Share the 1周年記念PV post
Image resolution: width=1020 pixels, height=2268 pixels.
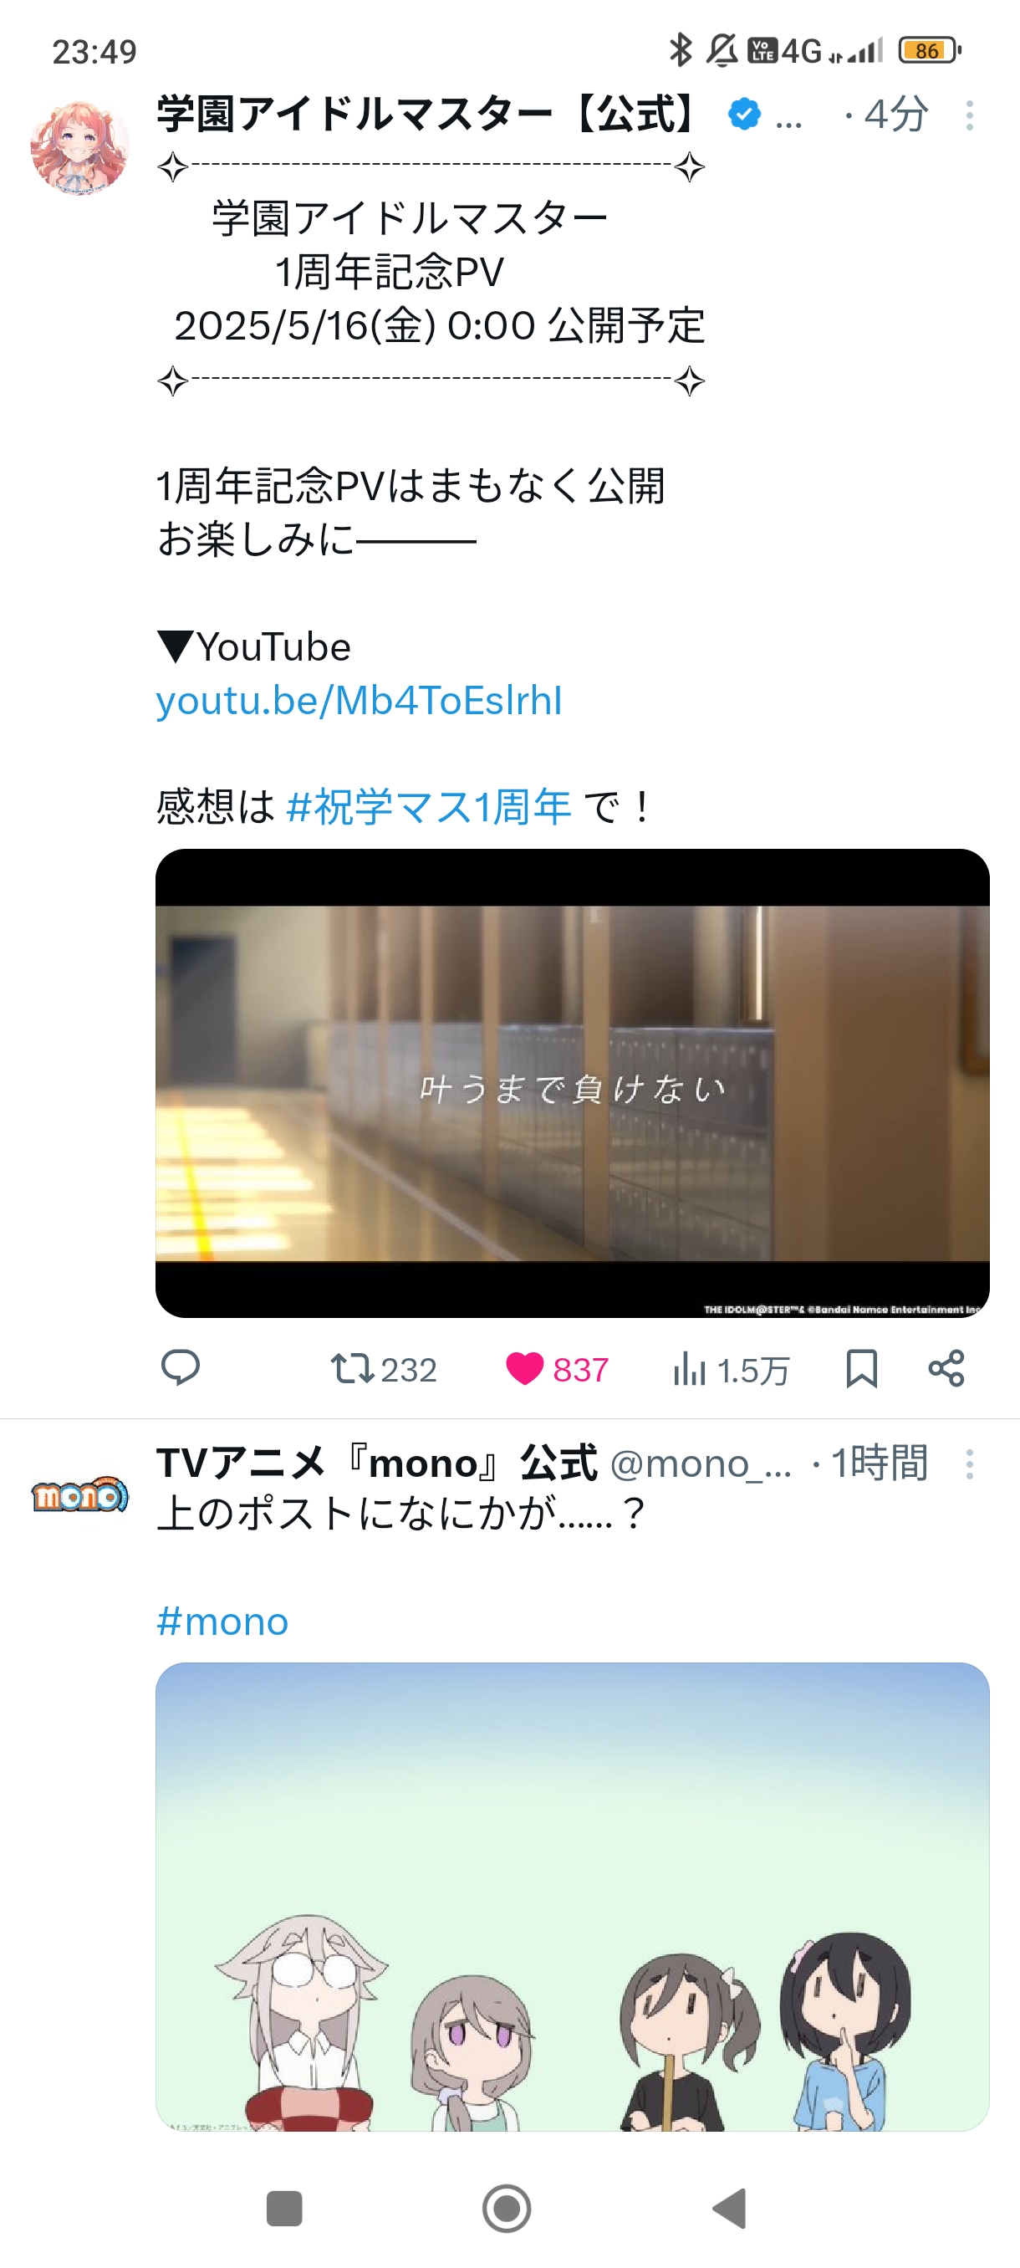946,1368
